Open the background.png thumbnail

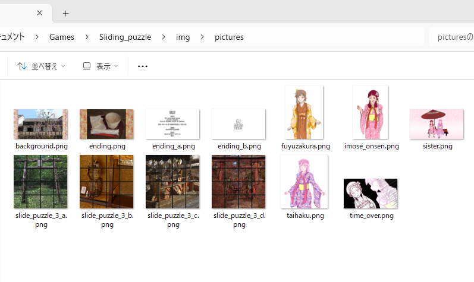[40, 124]
